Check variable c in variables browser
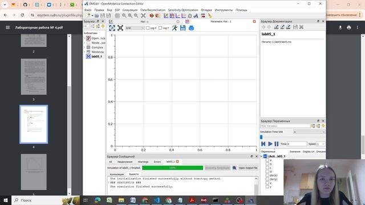 pyautogui.click(x=267, y=167)
